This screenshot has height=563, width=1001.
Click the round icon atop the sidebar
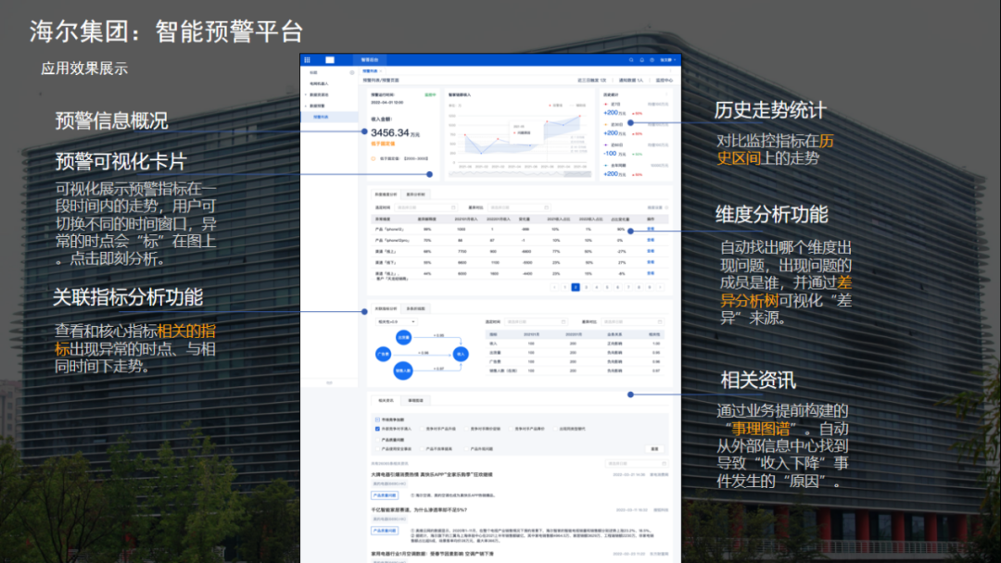coord(352,72)
